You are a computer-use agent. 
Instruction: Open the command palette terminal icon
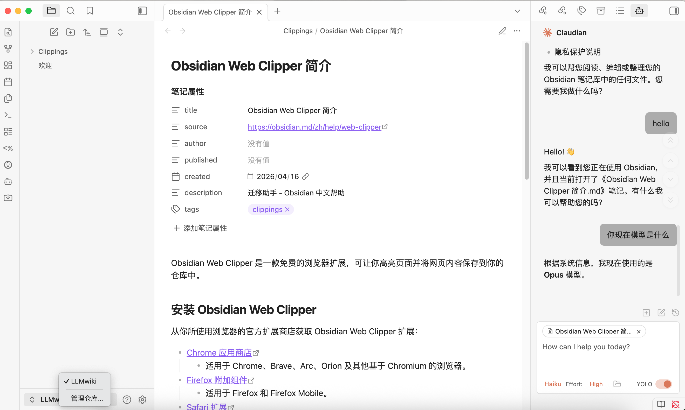(x=8, y=115)
